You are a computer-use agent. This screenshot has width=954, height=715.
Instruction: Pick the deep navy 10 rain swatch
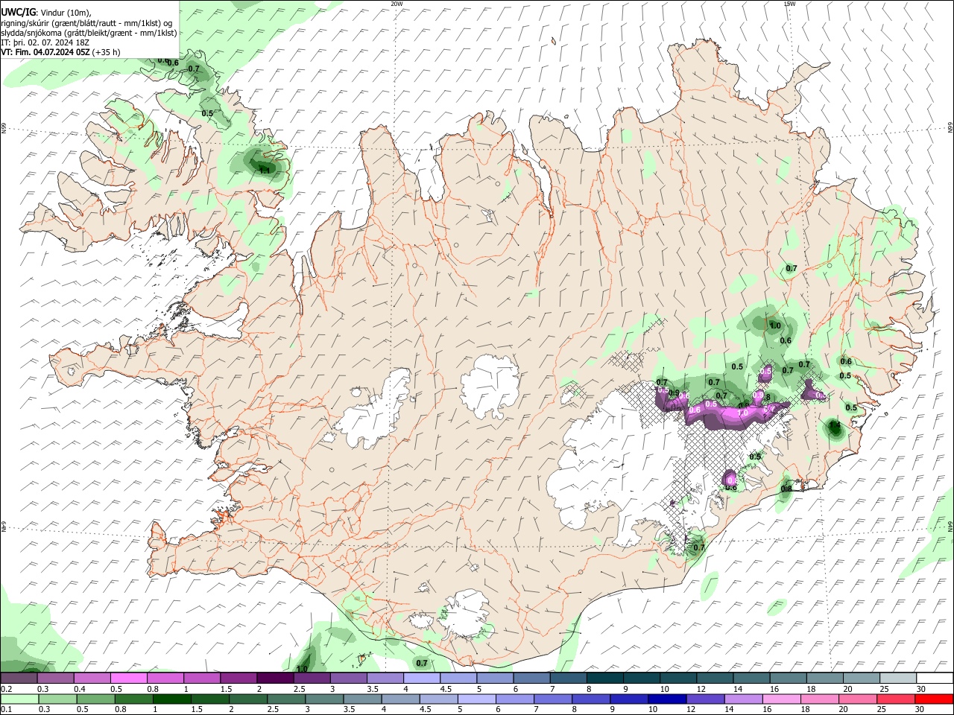668,699
